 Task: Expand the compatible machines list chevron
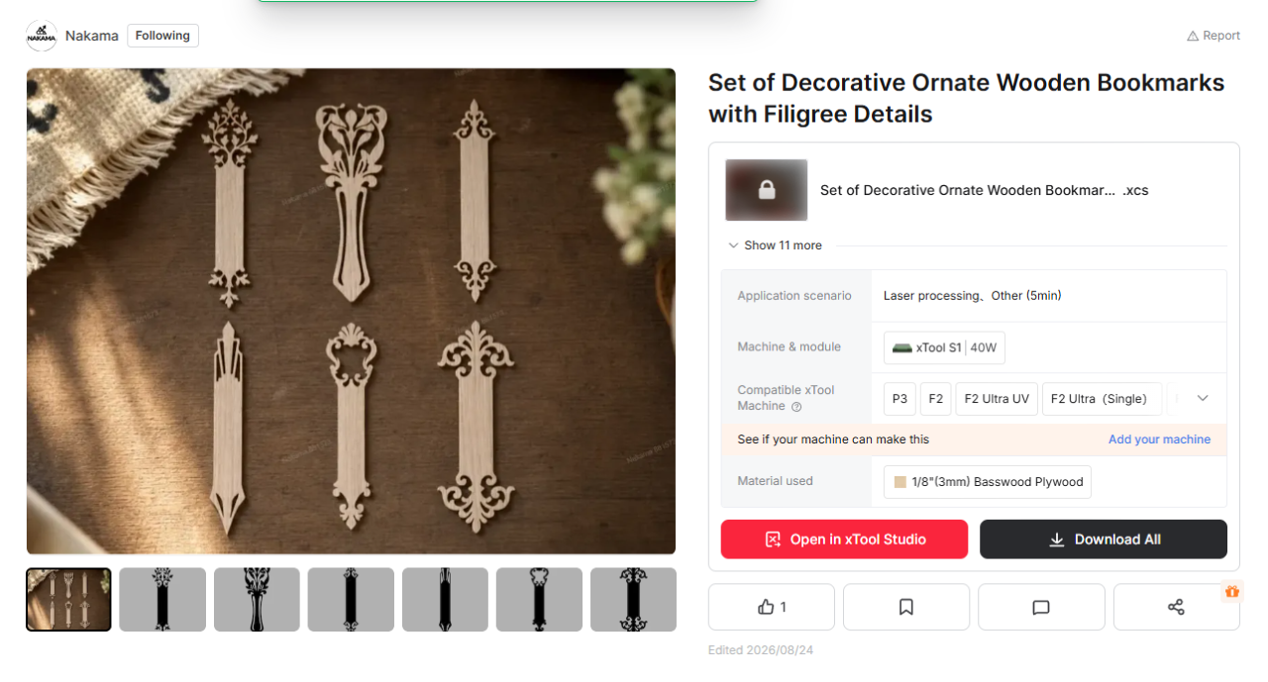tap(1203, 398)
